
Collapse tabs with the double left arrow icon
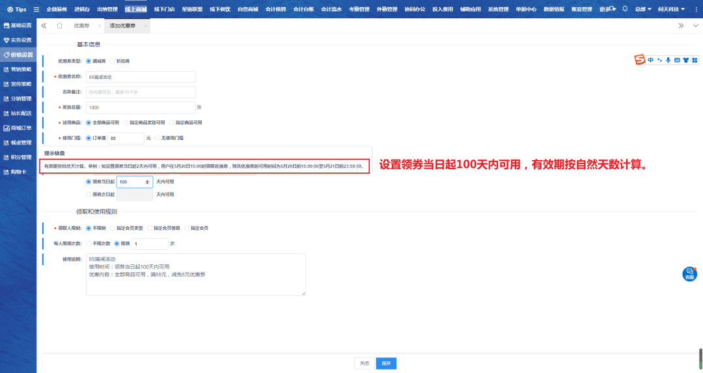click(x=44, y=25)
